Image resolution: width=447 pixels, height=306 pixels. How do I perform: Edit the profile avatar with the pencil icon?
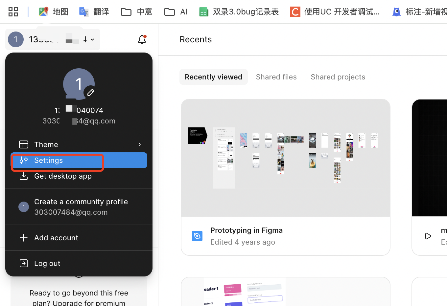(91, 93)
